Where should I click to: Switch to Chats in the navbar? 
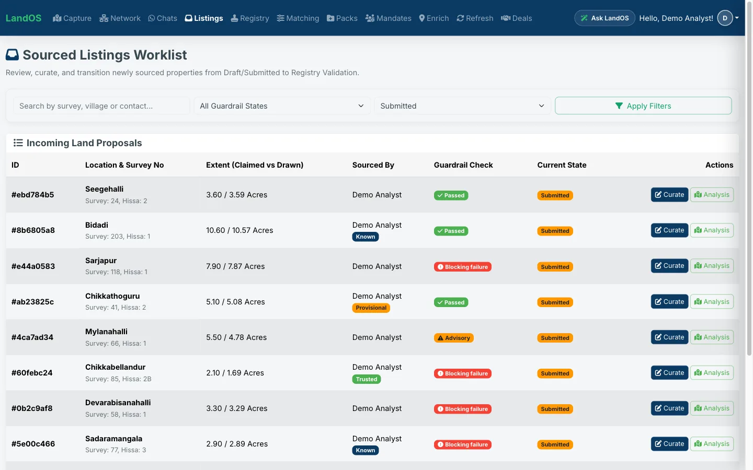pyautogui.click(x=163, y=18)
